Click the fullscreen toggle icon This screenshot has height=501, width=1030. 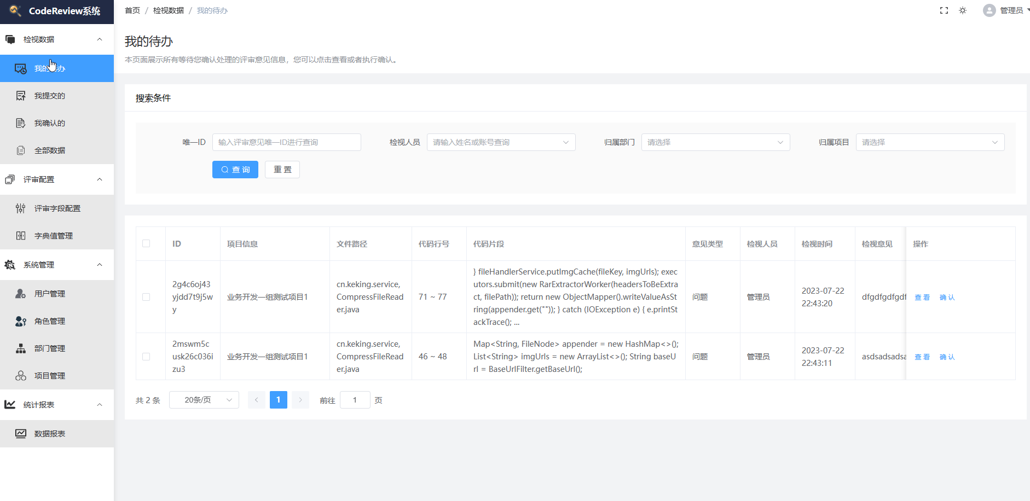pos(944,10)
